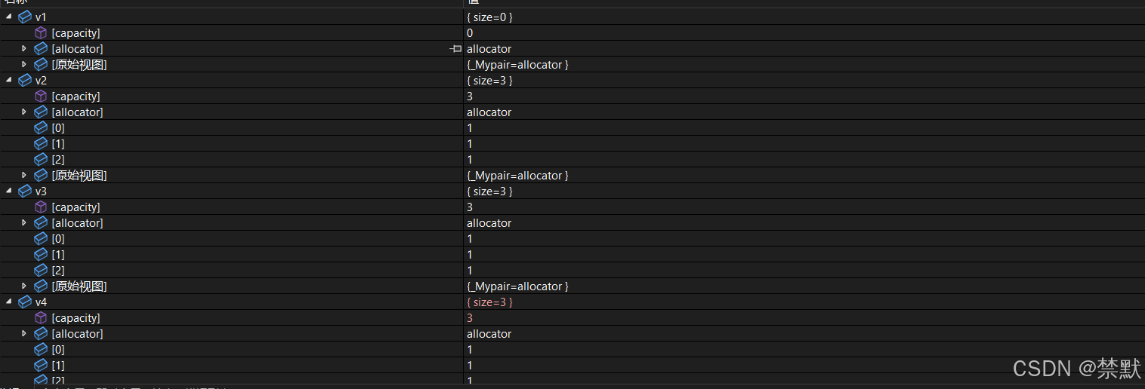Image resolution: width=1145 pixels, height=389 pixels.
Task: Click the v4 variable cube icon
Action: [25, 302]
